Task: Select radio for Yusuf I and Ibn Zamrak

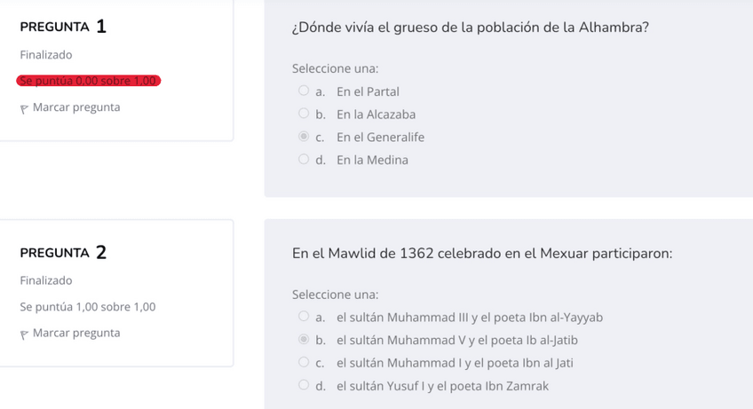Action: coord(304,386)
